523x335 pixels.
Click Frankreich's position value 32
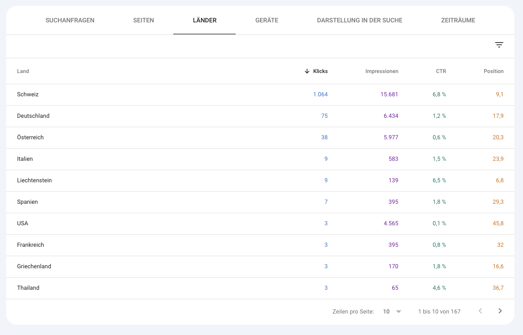click(500, 245)
